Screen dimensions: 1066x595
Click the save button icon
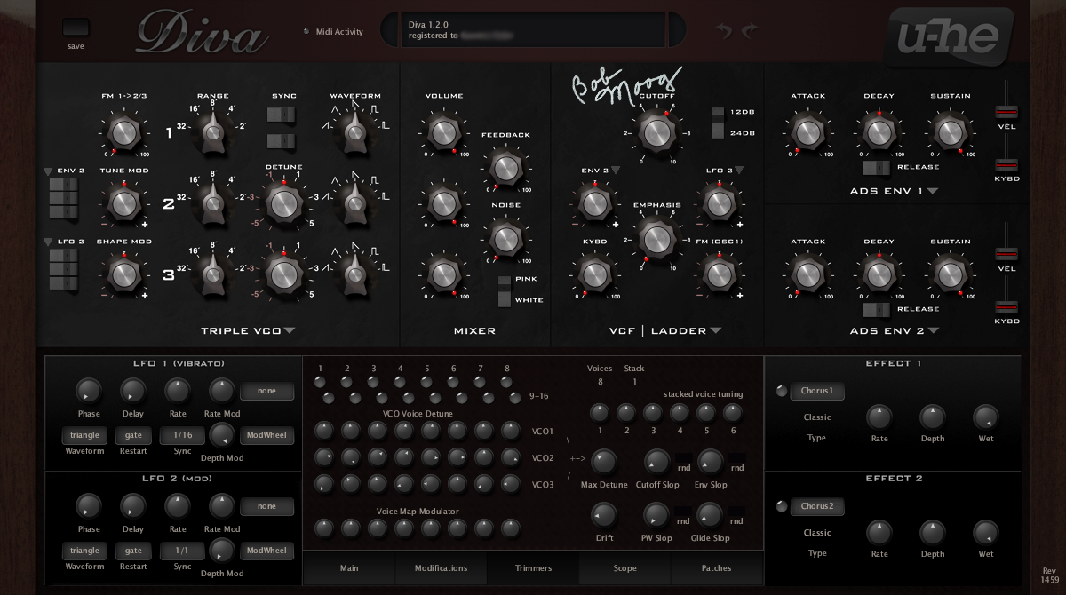coord(76,28)
